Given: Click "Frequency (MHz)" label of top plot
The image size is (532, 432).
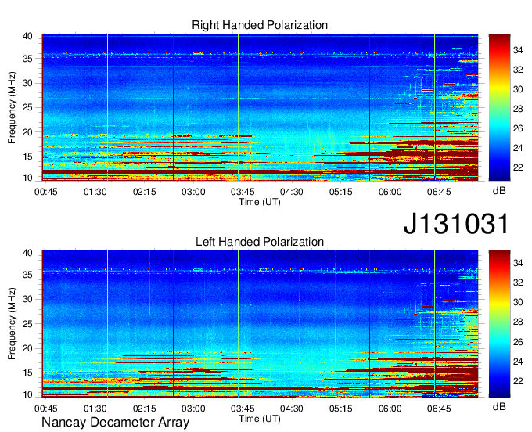Looking at the screenshot, I should click(x=12, y=107).
